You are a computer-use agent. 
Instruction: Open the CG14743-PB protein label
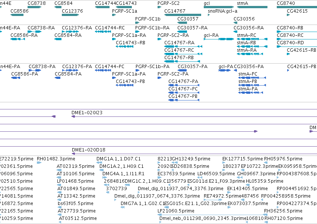point(130,81)
